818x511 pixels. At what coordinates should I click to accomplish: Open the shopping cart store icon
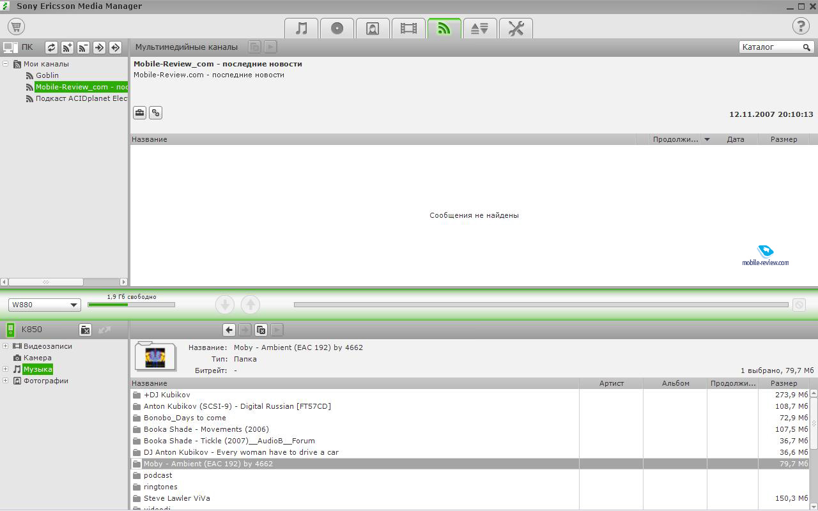point(16,26)
